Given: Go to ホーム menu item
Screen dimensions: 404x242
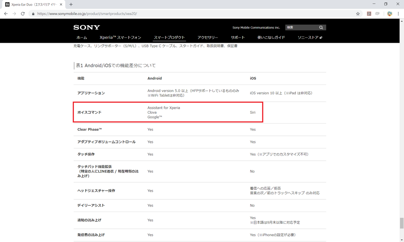Looking at the screenshot, I should coord(82,38).
